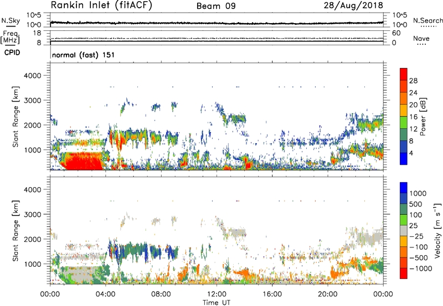Click the 'Nave' legend label

click(x=421, y=39)
